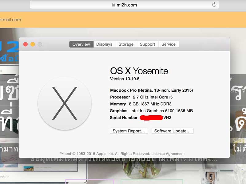Click the Serial Number label

point(124,118)
